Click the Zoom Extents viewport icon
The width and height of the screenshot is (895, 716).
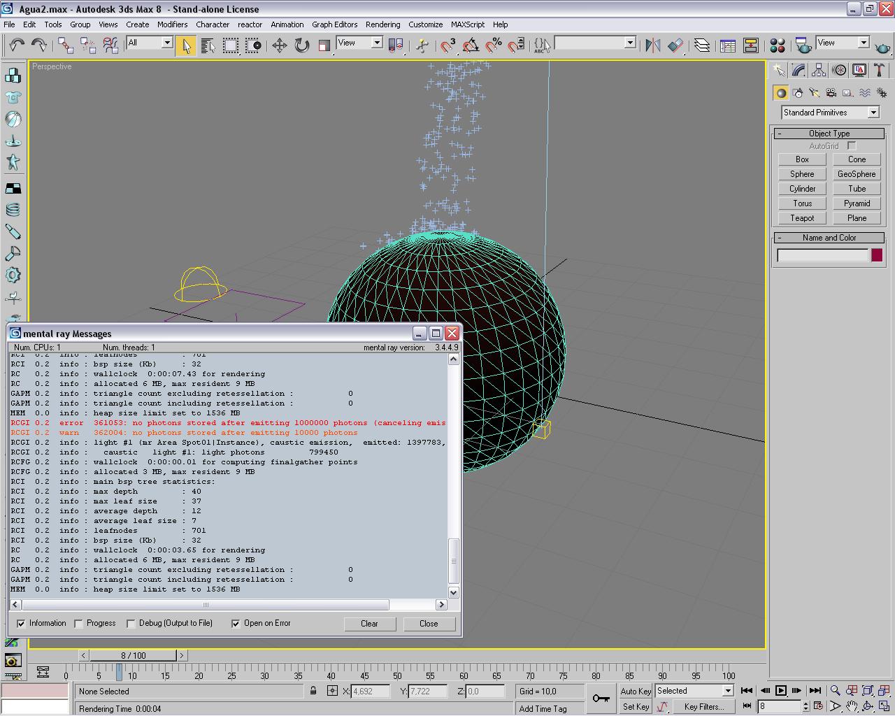coord(868,691)
